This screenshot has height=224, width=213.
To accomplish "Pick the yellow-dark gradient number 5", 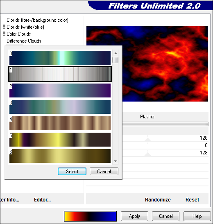I will tap(60, 140).
